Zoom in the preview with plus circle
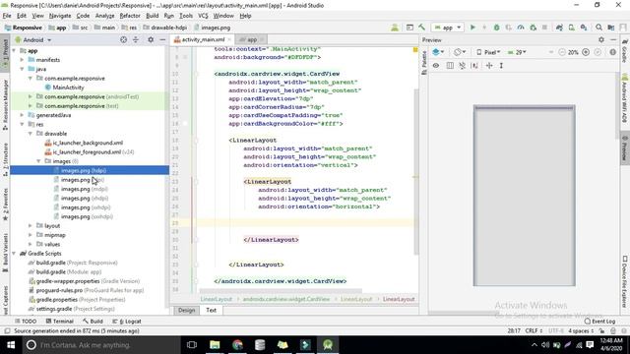Screen dimensions: 630x354 [586, 52]
